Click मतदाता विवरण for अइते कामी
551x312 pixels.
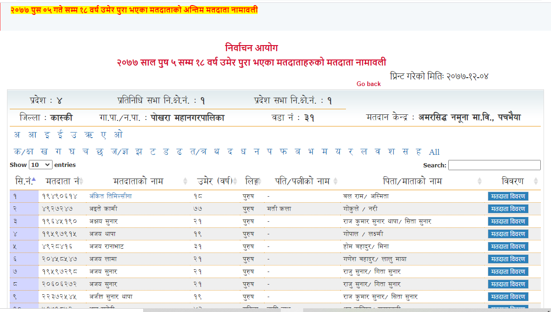coord(508,209)
